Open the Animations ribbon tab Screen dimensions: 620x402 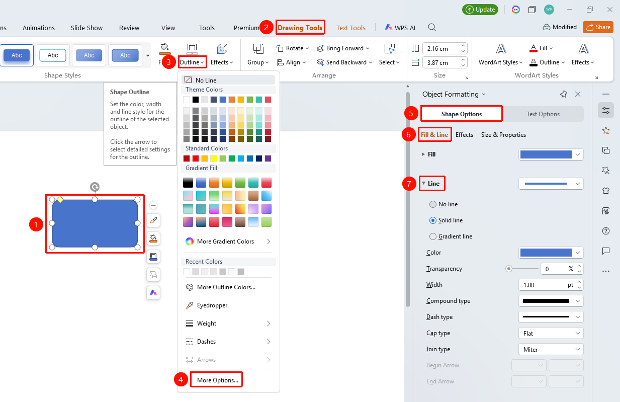(39, 28)
